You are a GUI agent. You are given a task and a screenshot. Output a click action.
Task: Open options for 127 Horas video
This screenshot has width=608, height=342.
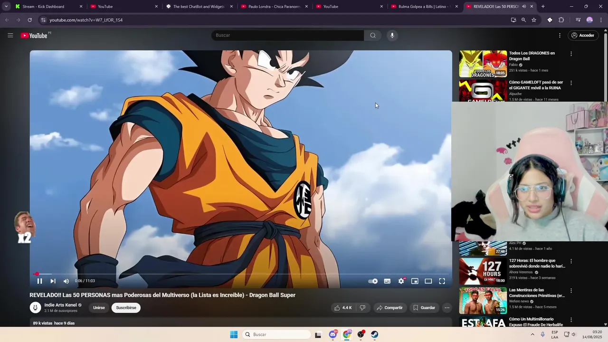(571, 261)
